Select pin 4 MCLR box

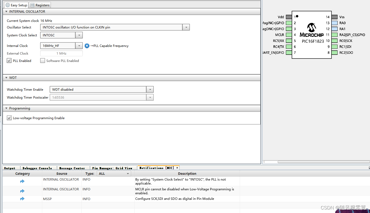(x=289, y=35)
